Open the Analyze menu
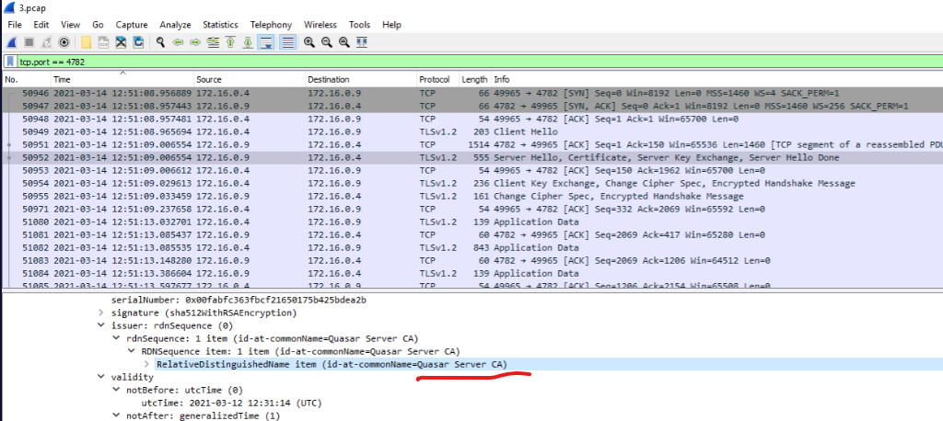 (x=175, y=24)
